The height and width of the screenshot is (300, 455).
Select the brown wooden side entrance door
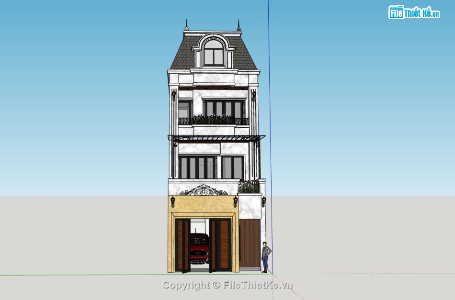(x=250, y=243)
